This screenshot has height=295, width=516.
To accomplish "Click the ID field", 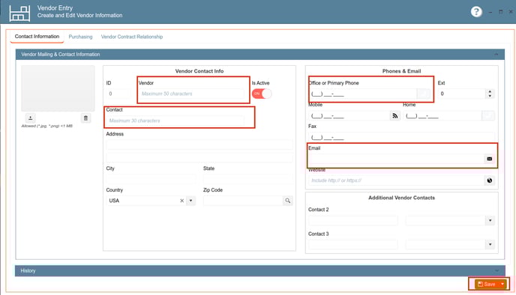I will pos(118,94).
